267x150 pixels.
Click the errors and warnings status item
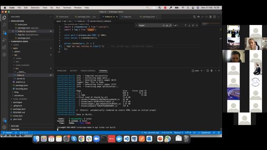coord(23,132)
